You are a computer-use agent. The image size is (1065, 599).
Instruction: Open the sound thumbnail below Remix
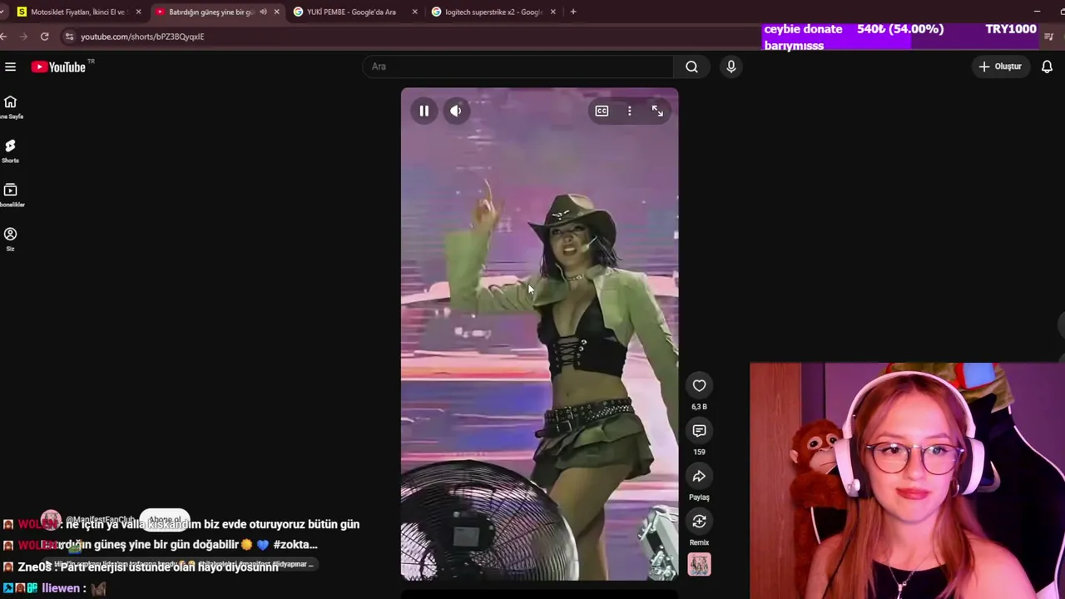coord(699,564)
